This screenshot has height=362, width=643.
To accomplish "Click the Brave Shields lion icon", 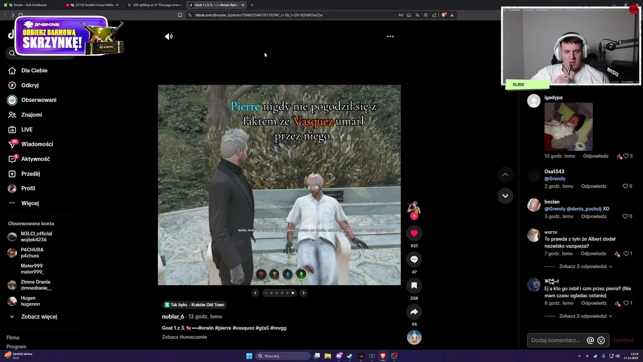I will (x=444, y=15).
